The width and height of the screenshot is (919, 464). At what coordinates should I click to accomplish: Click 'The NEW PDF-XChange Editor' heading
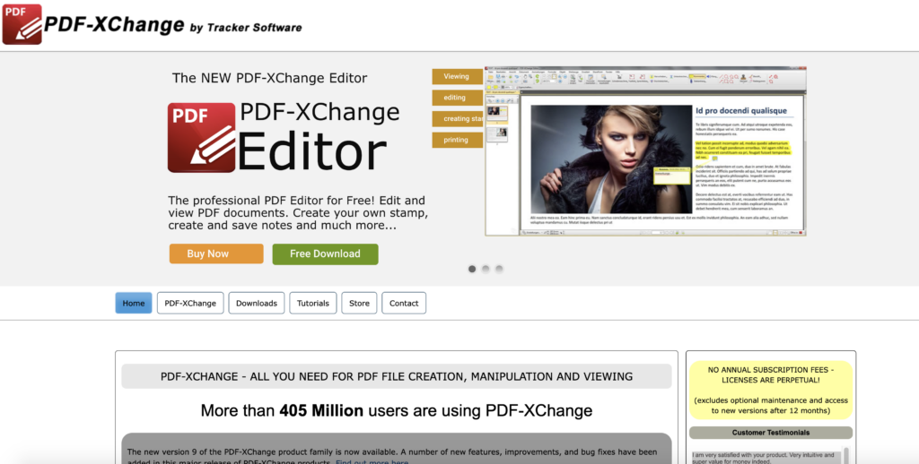(x=269, y=78)
